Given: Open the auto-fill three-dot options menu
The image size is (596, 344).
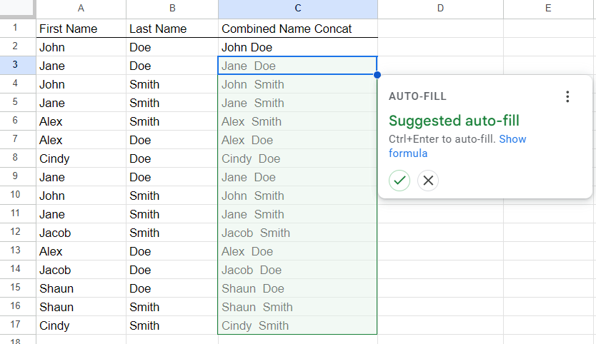Looking at the screenshot, I should [x=567, y=96].
